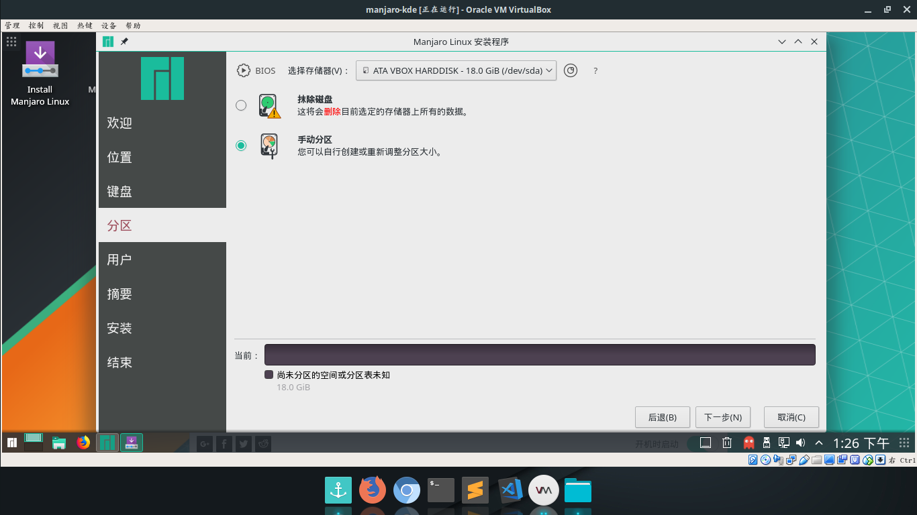
Task: Click the 下一步(N) next button
Action: point(723,417)
